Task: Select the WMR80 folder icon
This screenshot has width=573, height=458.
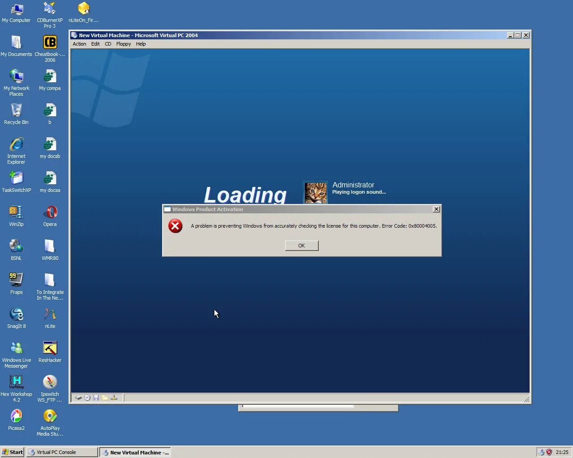Action: [50, 250]
